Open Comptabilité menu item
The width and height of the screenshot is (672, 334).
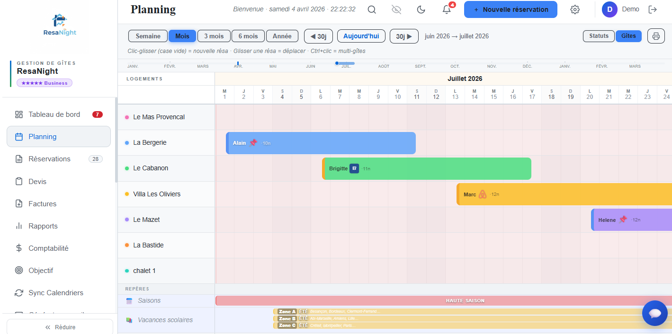tap(59, 248)
